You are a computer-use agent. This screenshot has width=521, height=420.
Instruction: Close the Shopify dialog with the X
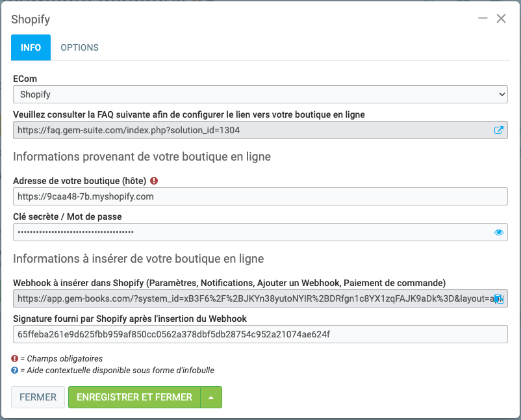coord(501,19)
